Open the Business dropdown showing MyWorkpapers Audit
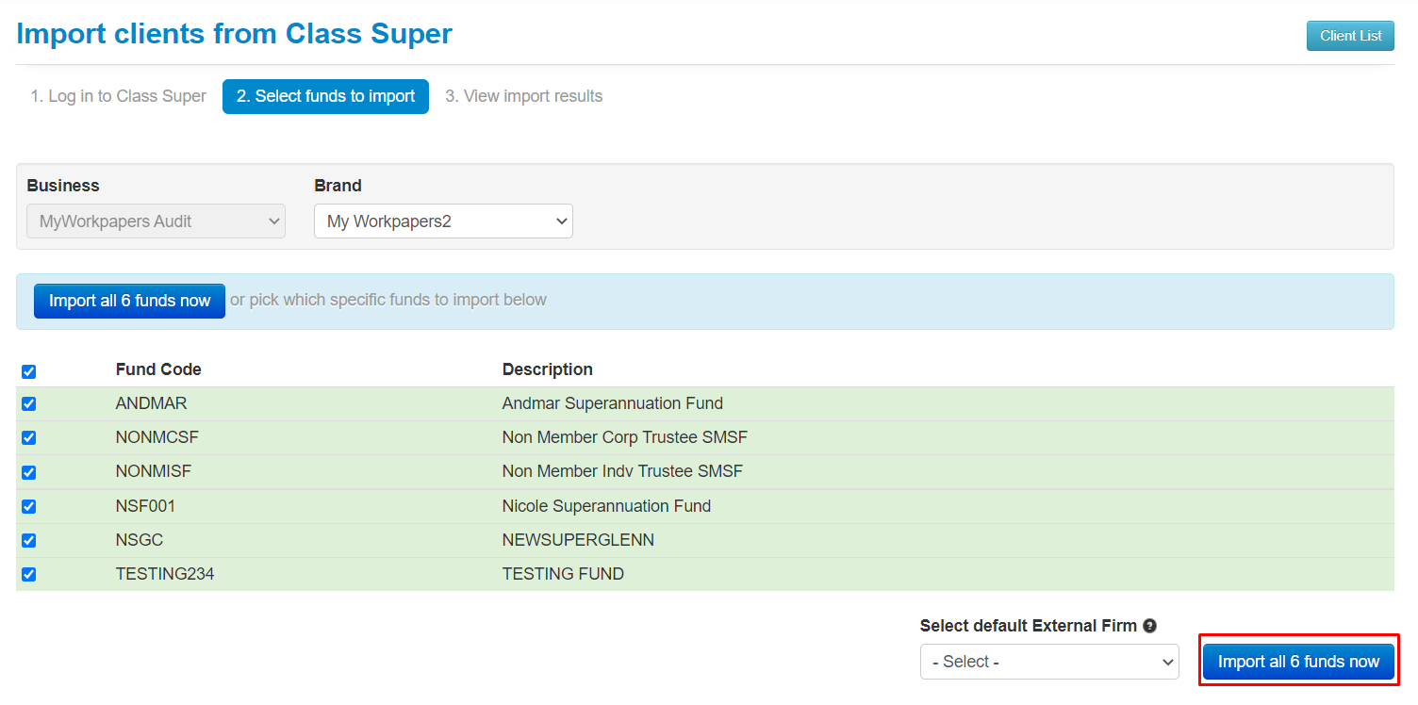This screenshot has height=705, width=1418. pyautogui.click(x=156, y=221)
